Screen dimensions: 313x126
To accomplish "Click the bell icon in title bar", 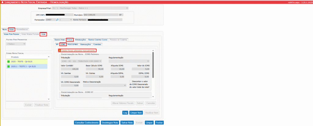I will 3,2.
